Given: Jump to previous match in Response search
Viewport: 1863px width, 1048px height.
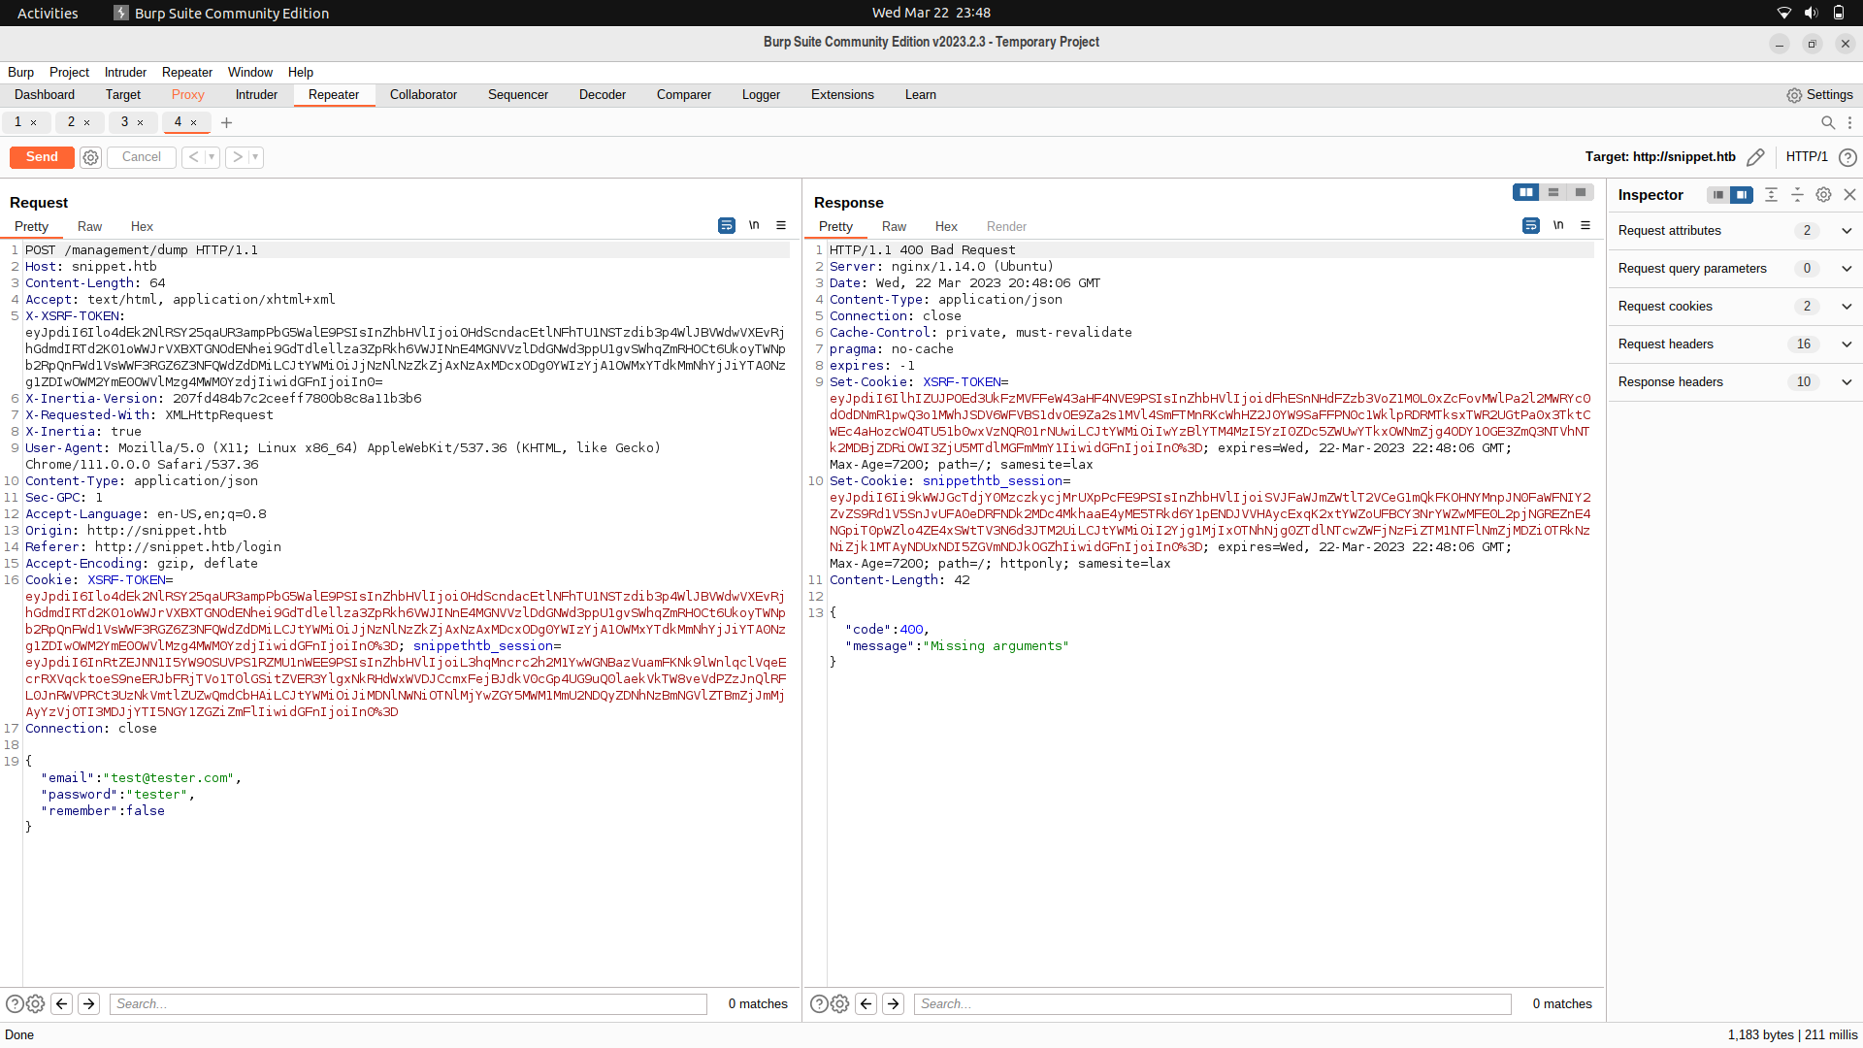Looking at the screenshot, I should point(866,1004).
